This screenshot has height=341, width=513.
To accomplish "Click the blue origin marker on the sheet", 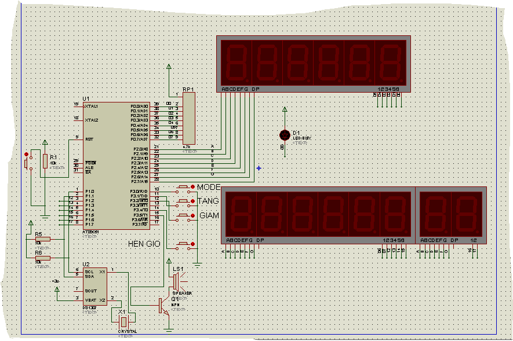I will point(259,168).
